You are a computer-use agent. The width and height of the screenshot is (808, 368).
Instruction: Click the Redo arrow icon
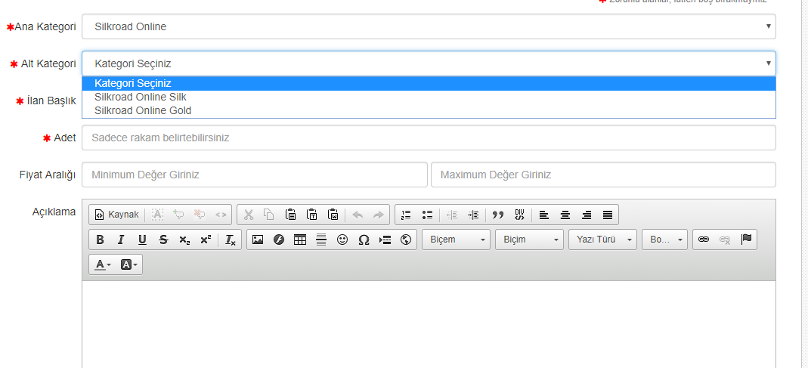[x=379, y=215]
